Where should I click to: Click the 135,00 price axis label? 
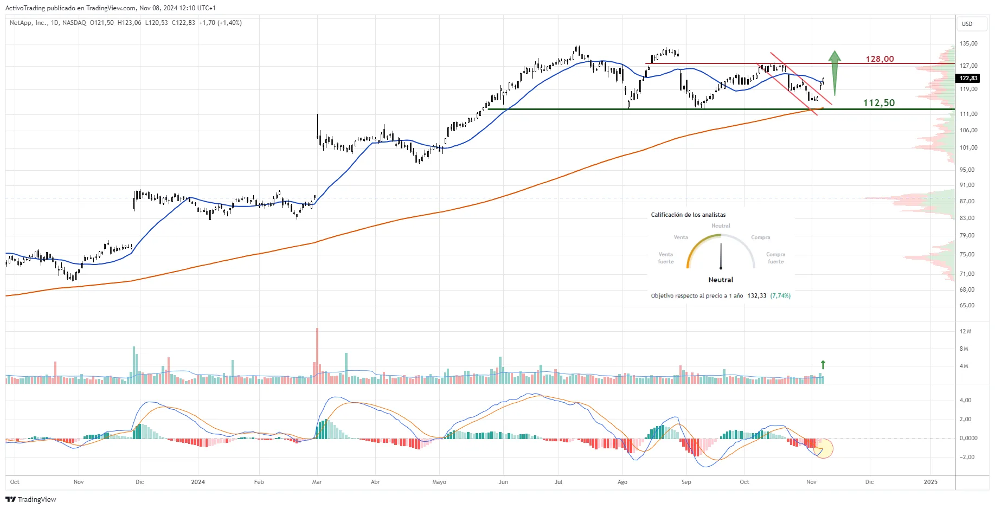coord(968,43)
